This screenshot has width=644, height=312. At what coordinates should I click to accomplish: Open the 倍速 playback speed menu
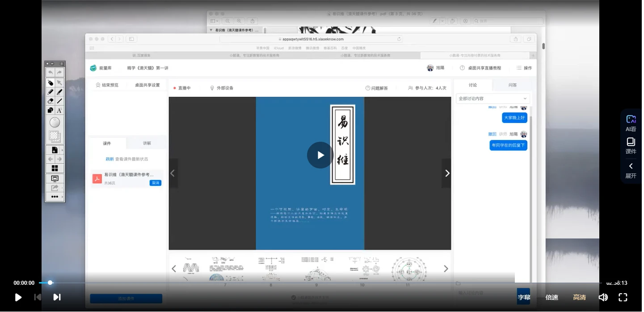[x=552, y=297]
